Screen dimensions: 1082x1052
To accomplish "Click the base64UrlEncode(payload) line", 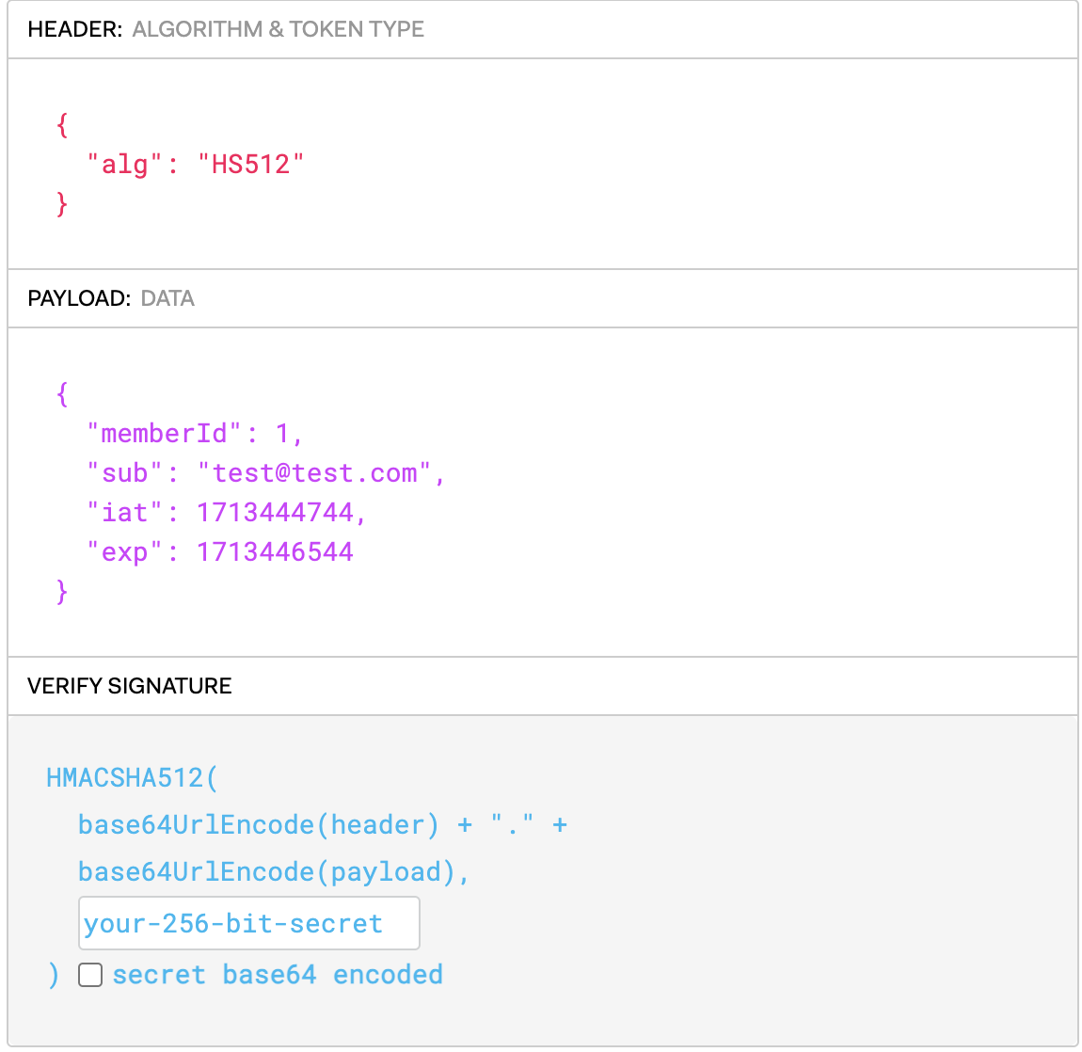I will [x=274, y=872].
